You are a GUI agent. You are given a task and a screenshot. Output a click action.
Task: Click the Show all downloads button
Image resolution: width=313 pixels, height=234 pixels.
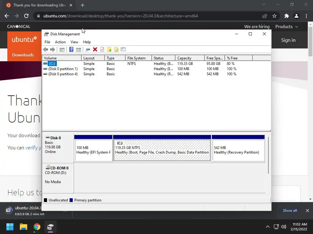290,211
